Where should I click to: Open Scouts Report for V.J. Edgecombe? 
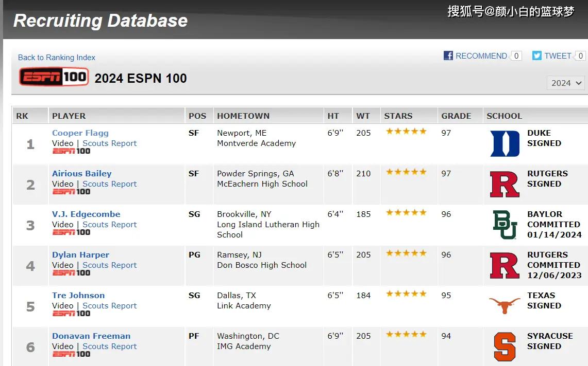[109, 225]
